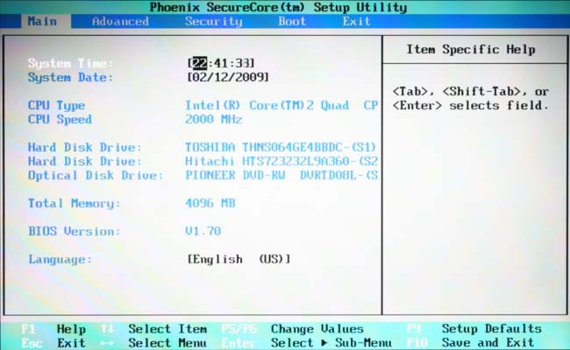The image size is (570, 350).
Task: Click the Select Item hint
Action: [154, 329]
